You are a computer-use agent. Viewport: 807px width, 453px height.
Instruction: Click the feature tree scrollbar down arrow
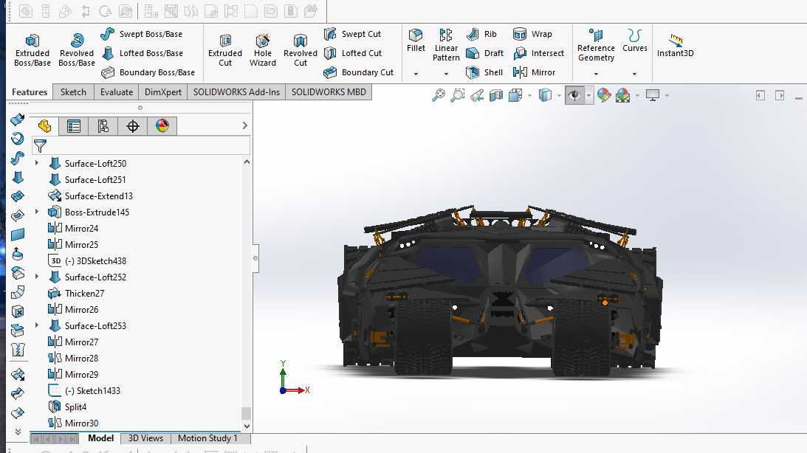tap(247, 426)
